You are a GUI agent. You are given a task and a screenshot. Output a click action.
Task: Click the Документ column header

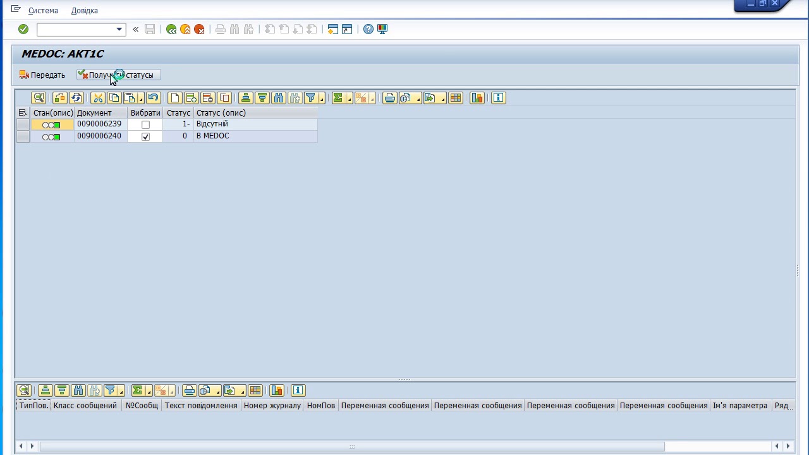(100, 112)
